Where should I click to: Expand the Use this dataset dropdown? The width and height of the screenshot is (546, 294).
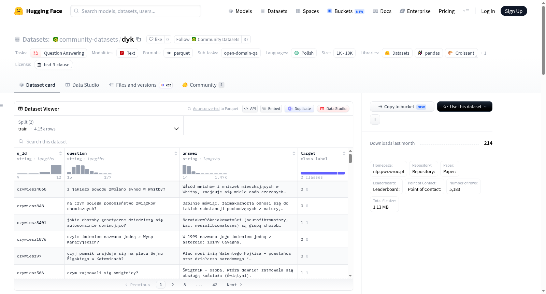coord(464,107)
